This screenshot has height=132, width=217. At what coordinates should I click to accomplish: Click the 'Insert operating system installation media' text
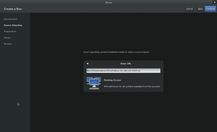pyautogui.click(x=116, y=52)
